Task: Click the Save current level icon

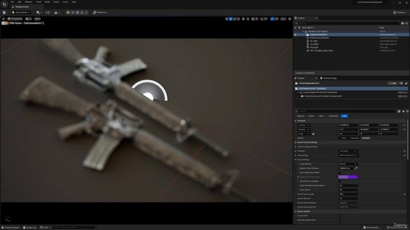Action: (x=4, y=13)
